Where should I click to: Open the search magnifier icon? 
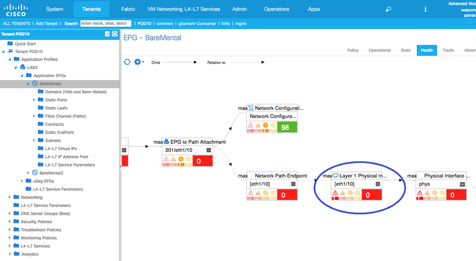[x=388, y=10]
